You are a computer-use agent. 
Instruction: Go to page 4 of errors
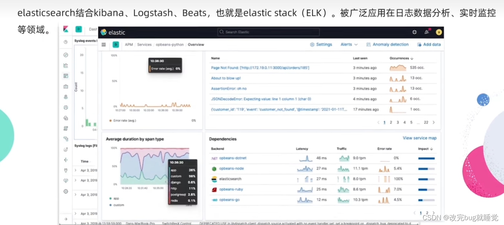(404, 122)
